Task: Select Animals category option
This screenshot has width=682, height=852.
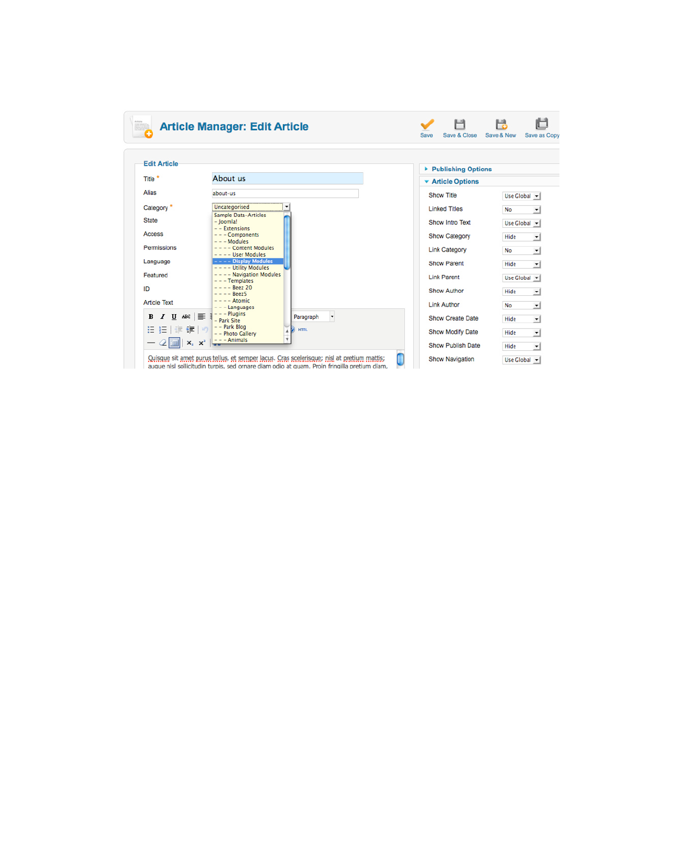Action: [248, 340]
